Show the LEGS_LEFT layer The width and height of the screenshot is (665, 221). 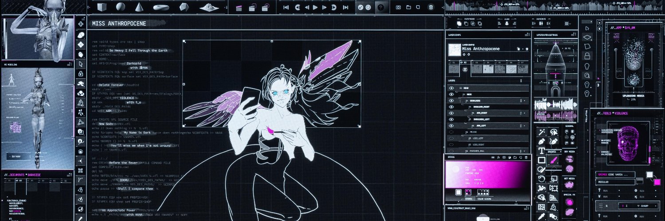pyautogui.click(x=451, y=138)
